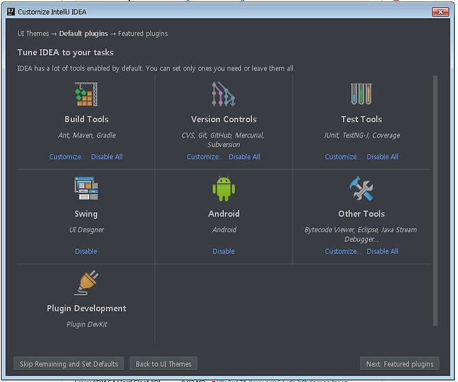Click the Other Tools heading
Screen dimensions: 458x382
point(361,214)
